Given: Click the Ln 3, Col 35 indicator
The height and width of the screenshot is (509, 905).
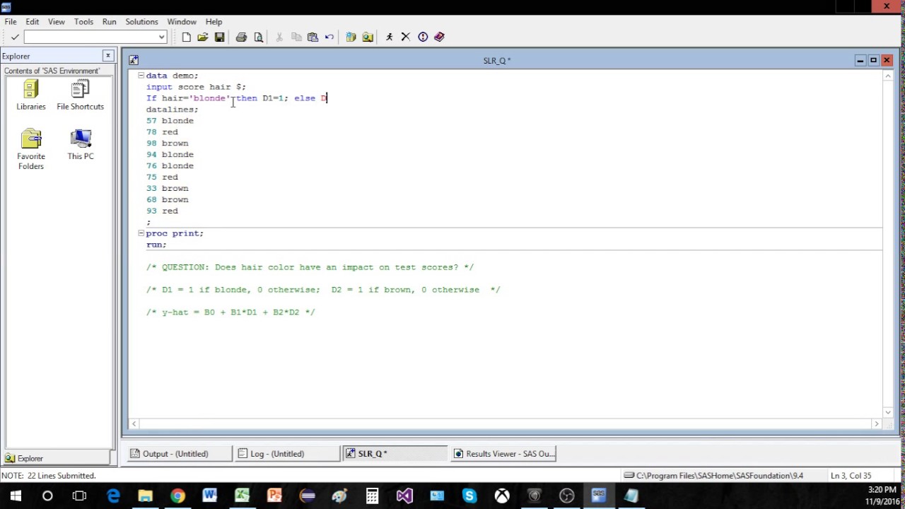Looking at the screenshot, I should [x=851, y=476].
